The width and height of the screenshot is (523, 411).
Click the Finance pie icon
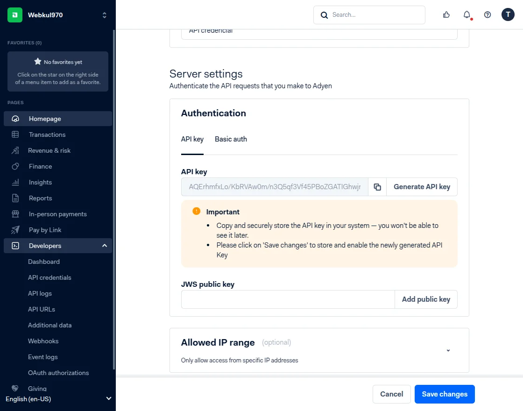click(15, 166)
